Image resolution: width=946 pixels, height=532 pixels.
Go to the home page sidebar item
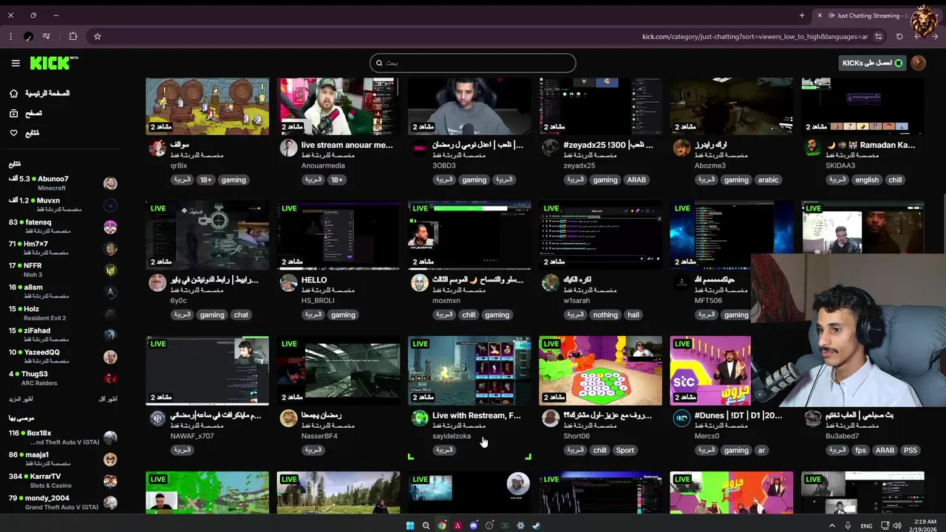(x=39, y=93)
